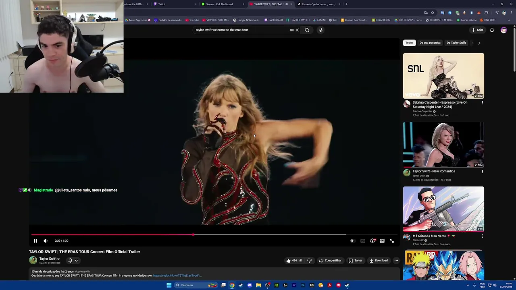The image size is (516, 290).
Task: Show hidden system tray icons chevron
Action: click(x=468, y=285)
